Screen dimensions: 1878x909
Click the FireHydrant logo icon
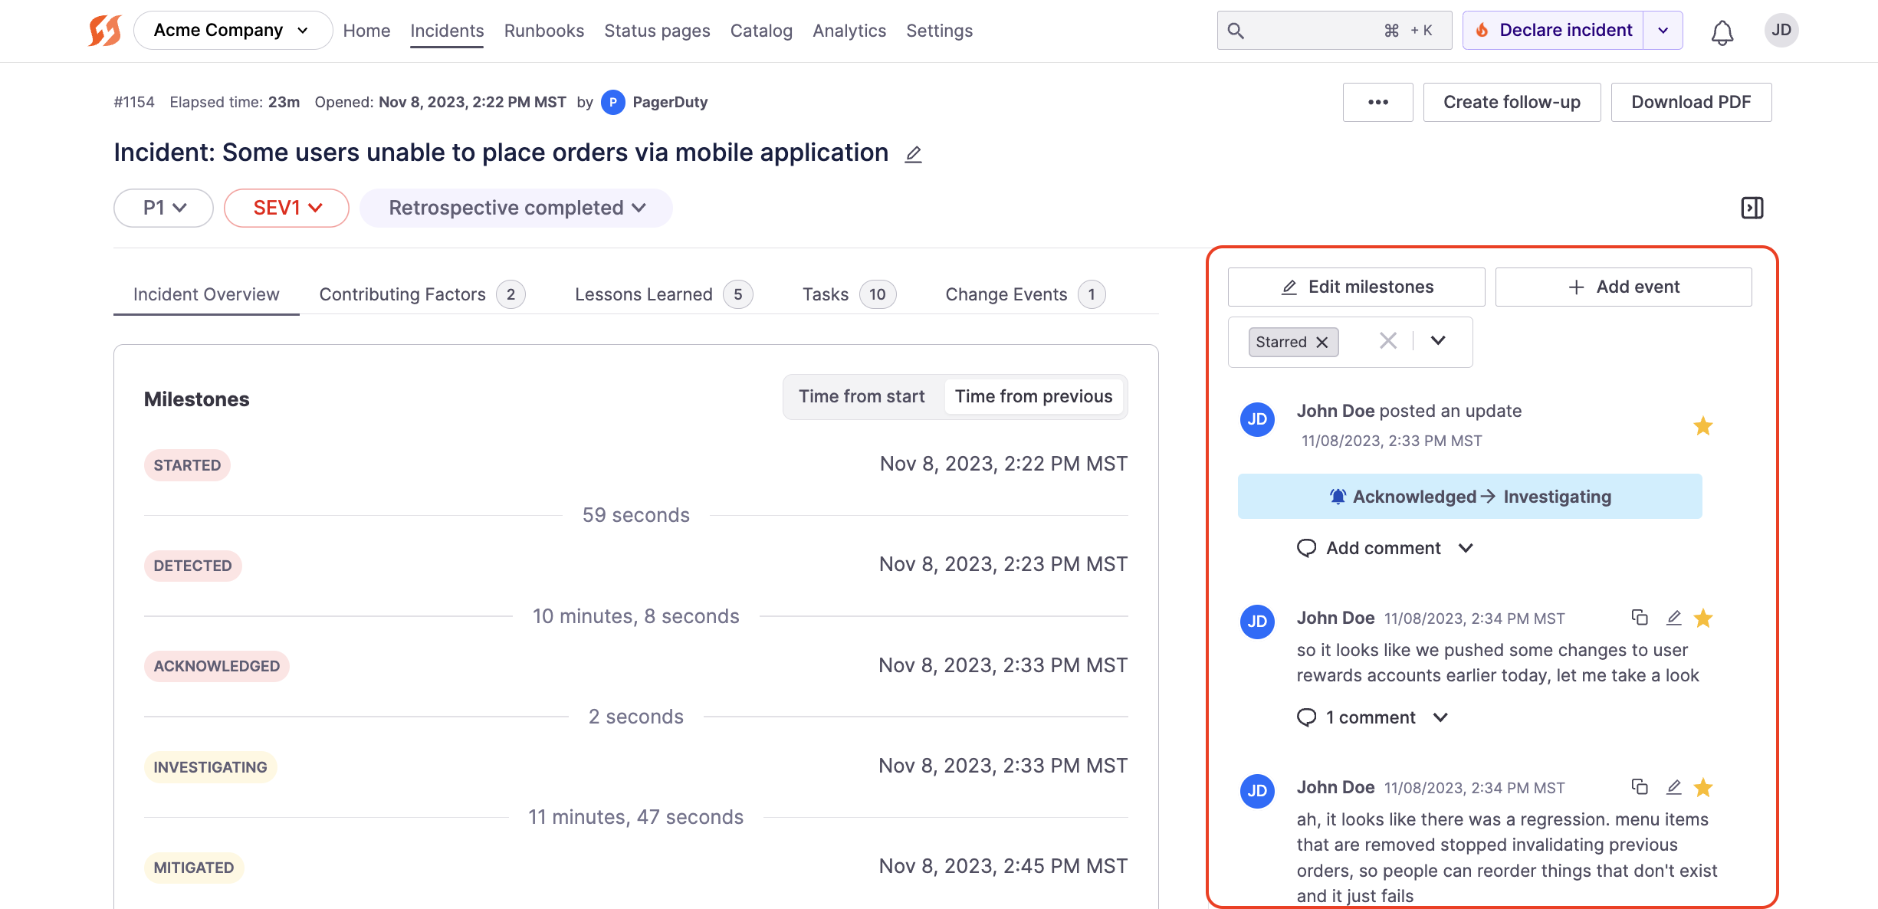click(104, 31)
